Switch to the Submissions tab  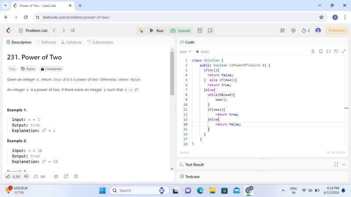[x=100, y=42]
